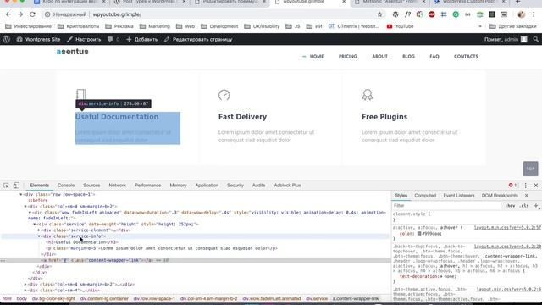
Task: Click the PRICING navigation link
Action: tap(348, 57)
